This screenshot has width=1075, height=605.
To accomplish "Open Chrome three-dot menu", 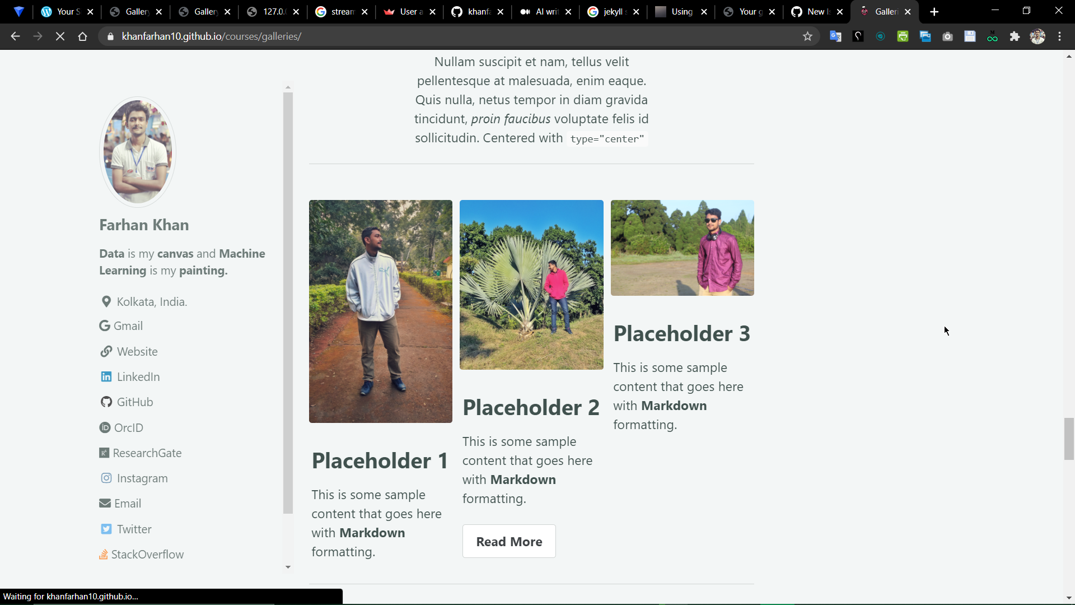I will point(1059,36).
